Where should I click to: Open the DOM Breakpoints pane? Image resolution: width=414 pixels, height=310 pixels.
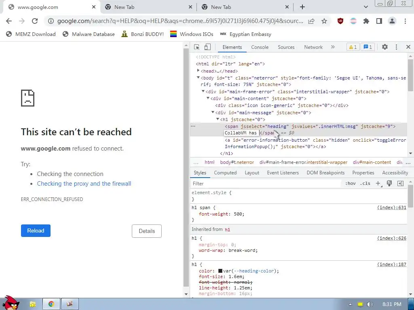click(325, 173)
